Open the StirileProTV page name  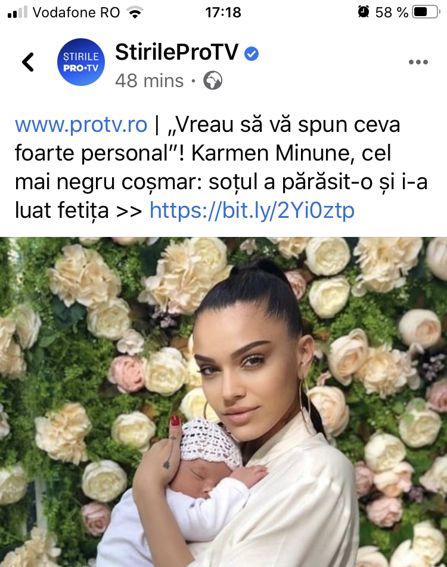(176, 52)
